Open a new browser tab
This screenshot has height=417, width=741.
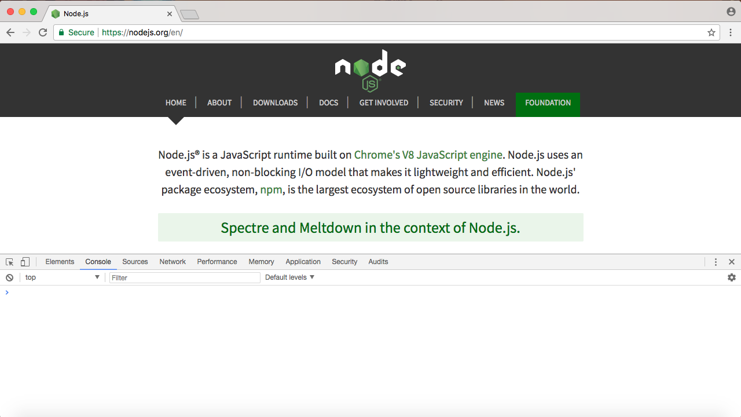189,14
